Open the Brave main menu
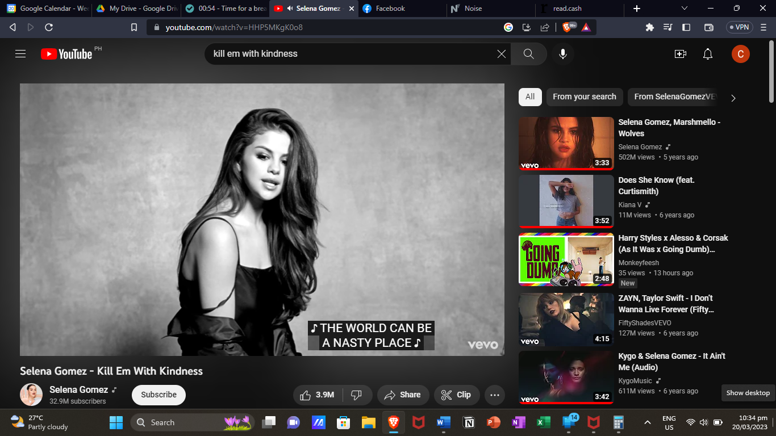 (765, 27)
